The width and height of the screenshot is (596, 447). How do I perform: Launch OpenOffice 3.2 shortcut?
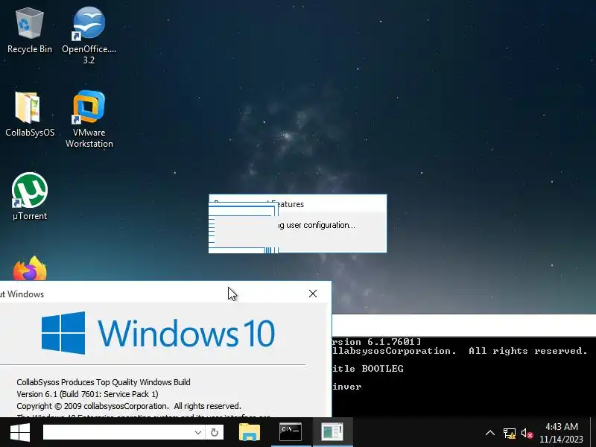click(x=89, y=35)
